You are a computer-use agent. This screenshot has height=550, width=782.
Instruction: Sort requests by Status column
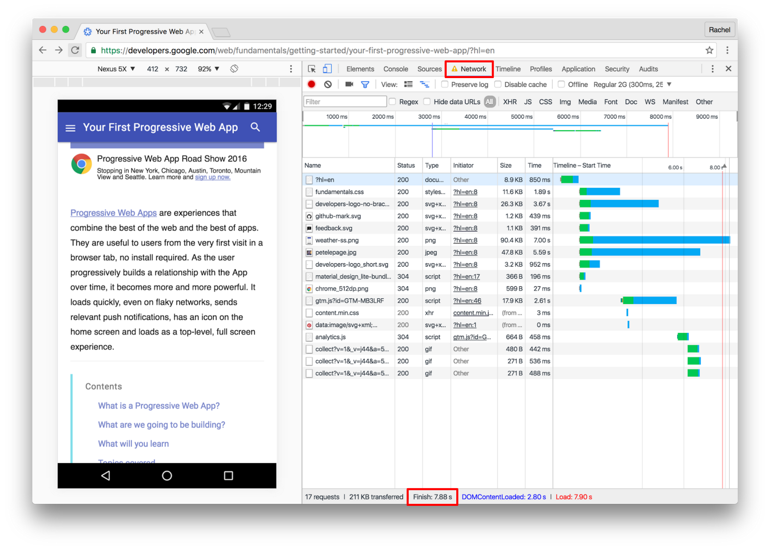pyautogui.click(x=408, y=165)
